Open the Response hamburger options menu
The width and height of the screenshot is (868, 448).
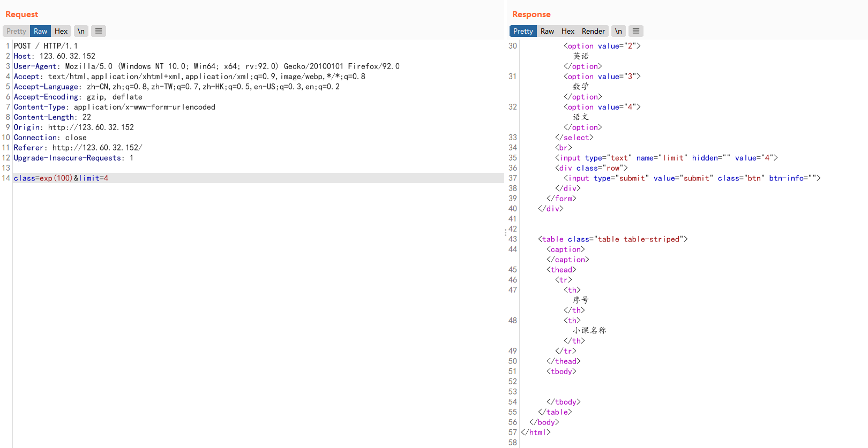pyautogui.click(x=636, y=31)
